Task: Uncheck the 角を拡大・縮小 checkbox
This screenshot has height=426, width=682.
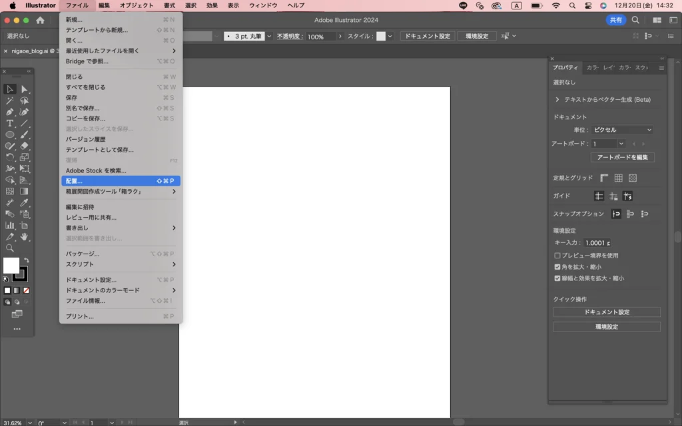Action: point(557,267)
